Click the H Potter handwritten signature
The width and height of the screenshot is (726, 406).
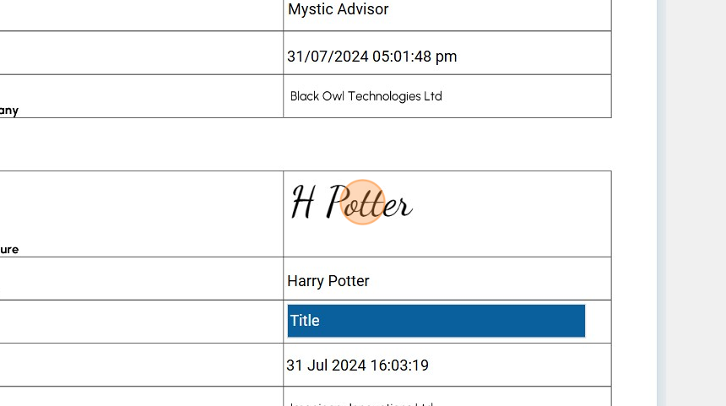[x=352, y=203]
